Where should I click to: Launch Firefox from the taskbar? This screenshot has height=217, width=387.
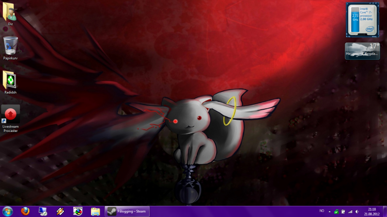click(x=25, y=211)
